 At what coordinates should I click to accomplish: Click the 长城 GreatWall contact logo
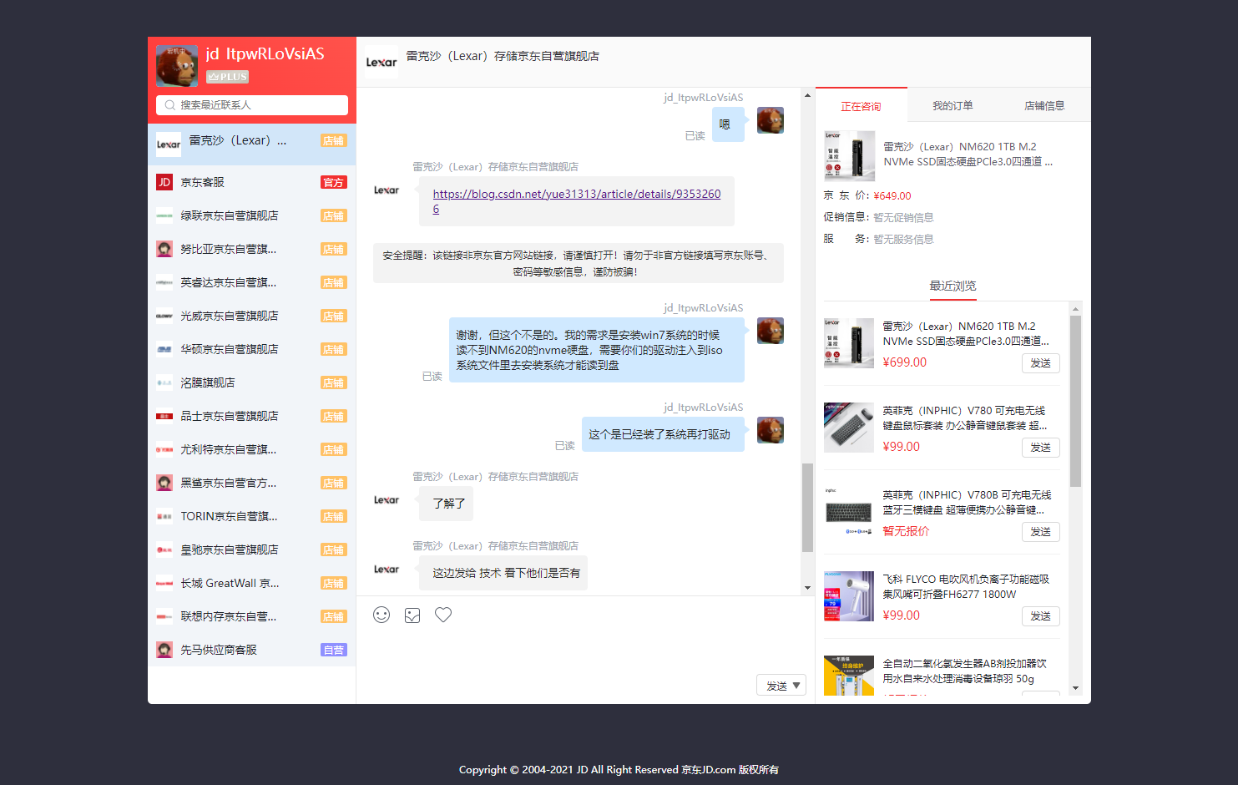[164, 583]
